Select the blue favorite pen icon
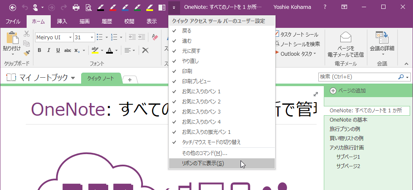413x190 pixels. [126, 7]
